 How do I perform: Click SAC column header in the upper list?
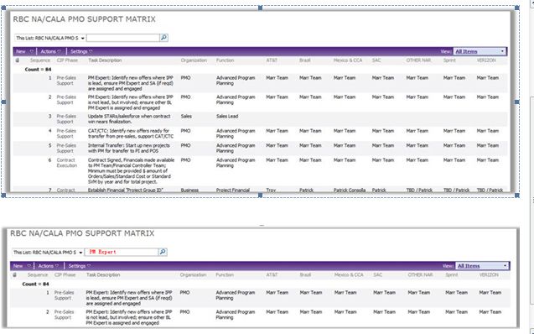tap(376, 60)
